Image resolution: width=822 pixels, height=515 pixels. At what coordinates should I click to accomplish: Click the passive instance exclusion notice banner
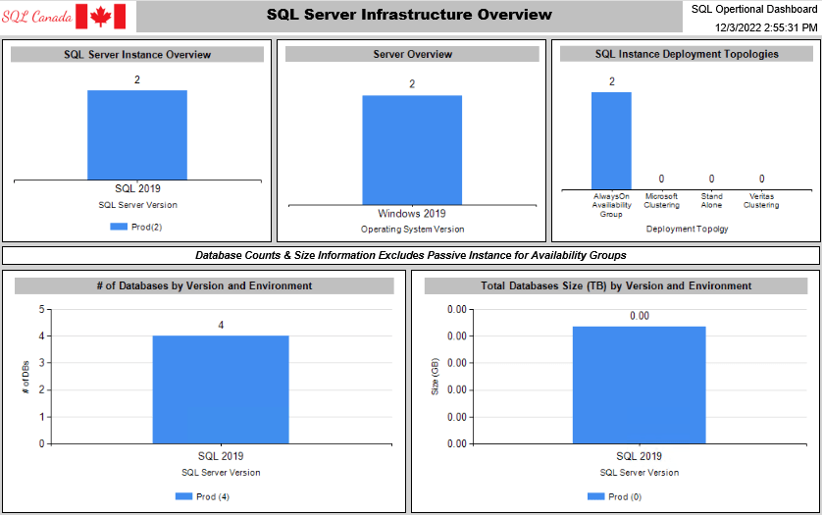click(410, 255)
